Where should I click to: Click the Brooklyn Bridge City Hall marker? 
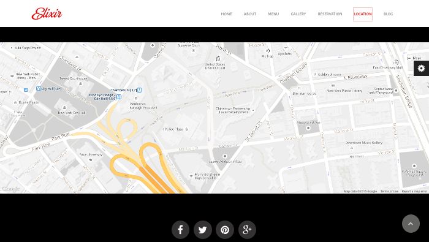[119, 97]
